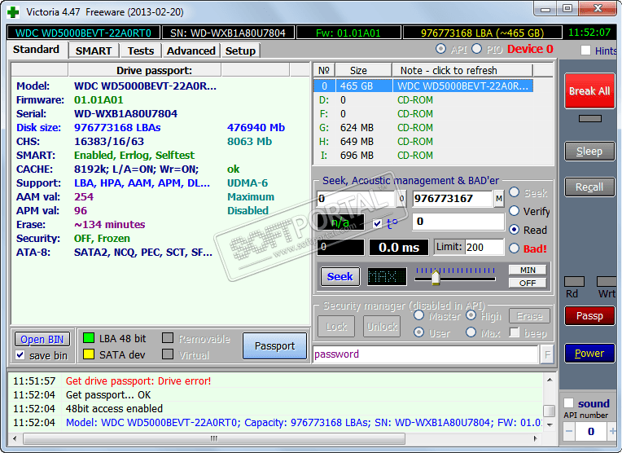Select the Verify radio option

pos(514,211)
